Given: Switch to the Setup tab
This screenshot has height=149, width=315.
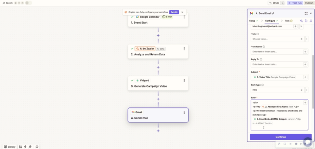Looking at the screenshot, I should (x=252, y=21).
